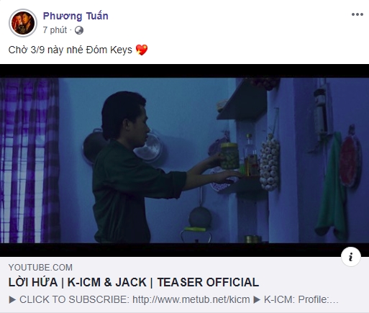Screen dimensions: 369x313
Task: Click 'Chờ 3/9' at the caption start
Action: coord(27,50)
